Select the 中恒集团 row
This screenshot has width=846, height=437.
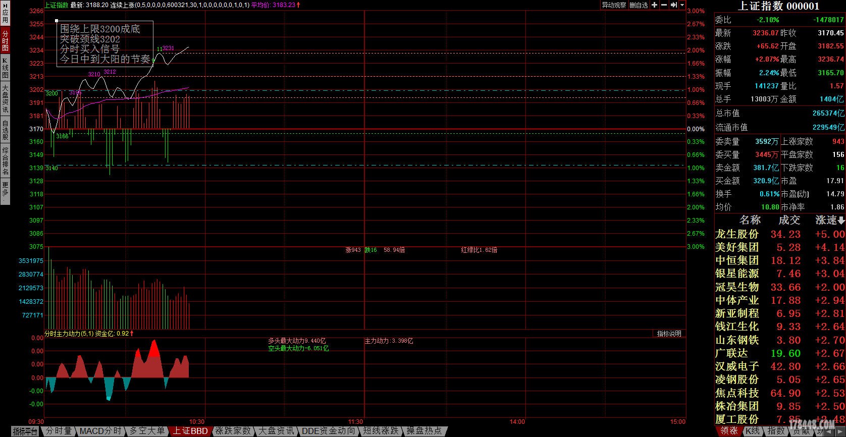point(780,260)
